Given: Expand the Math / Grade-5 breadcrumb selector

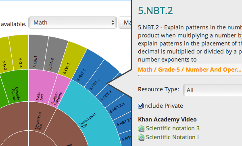Looking at the screenshot, I should tap(190, 70).
